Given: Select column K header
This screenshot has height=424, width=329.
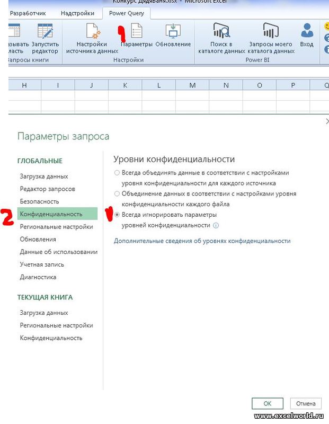Looking at the screenshot, I should point(125,85).
